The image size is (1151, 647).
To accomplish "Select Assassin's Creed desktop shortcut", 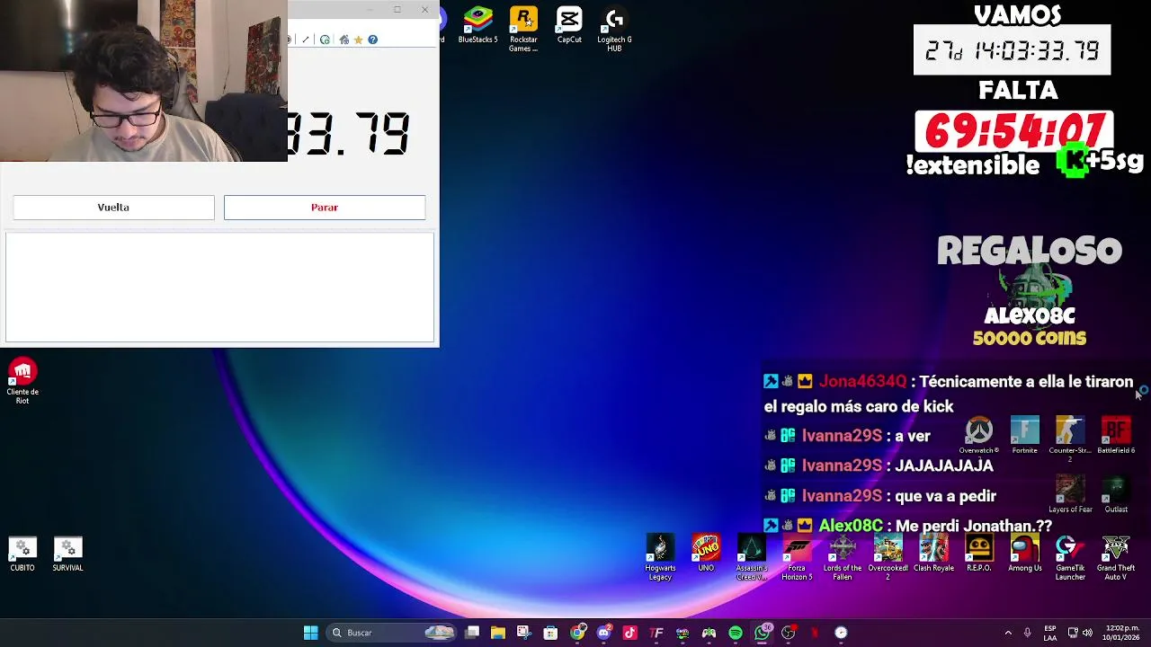I will (752, 558).
